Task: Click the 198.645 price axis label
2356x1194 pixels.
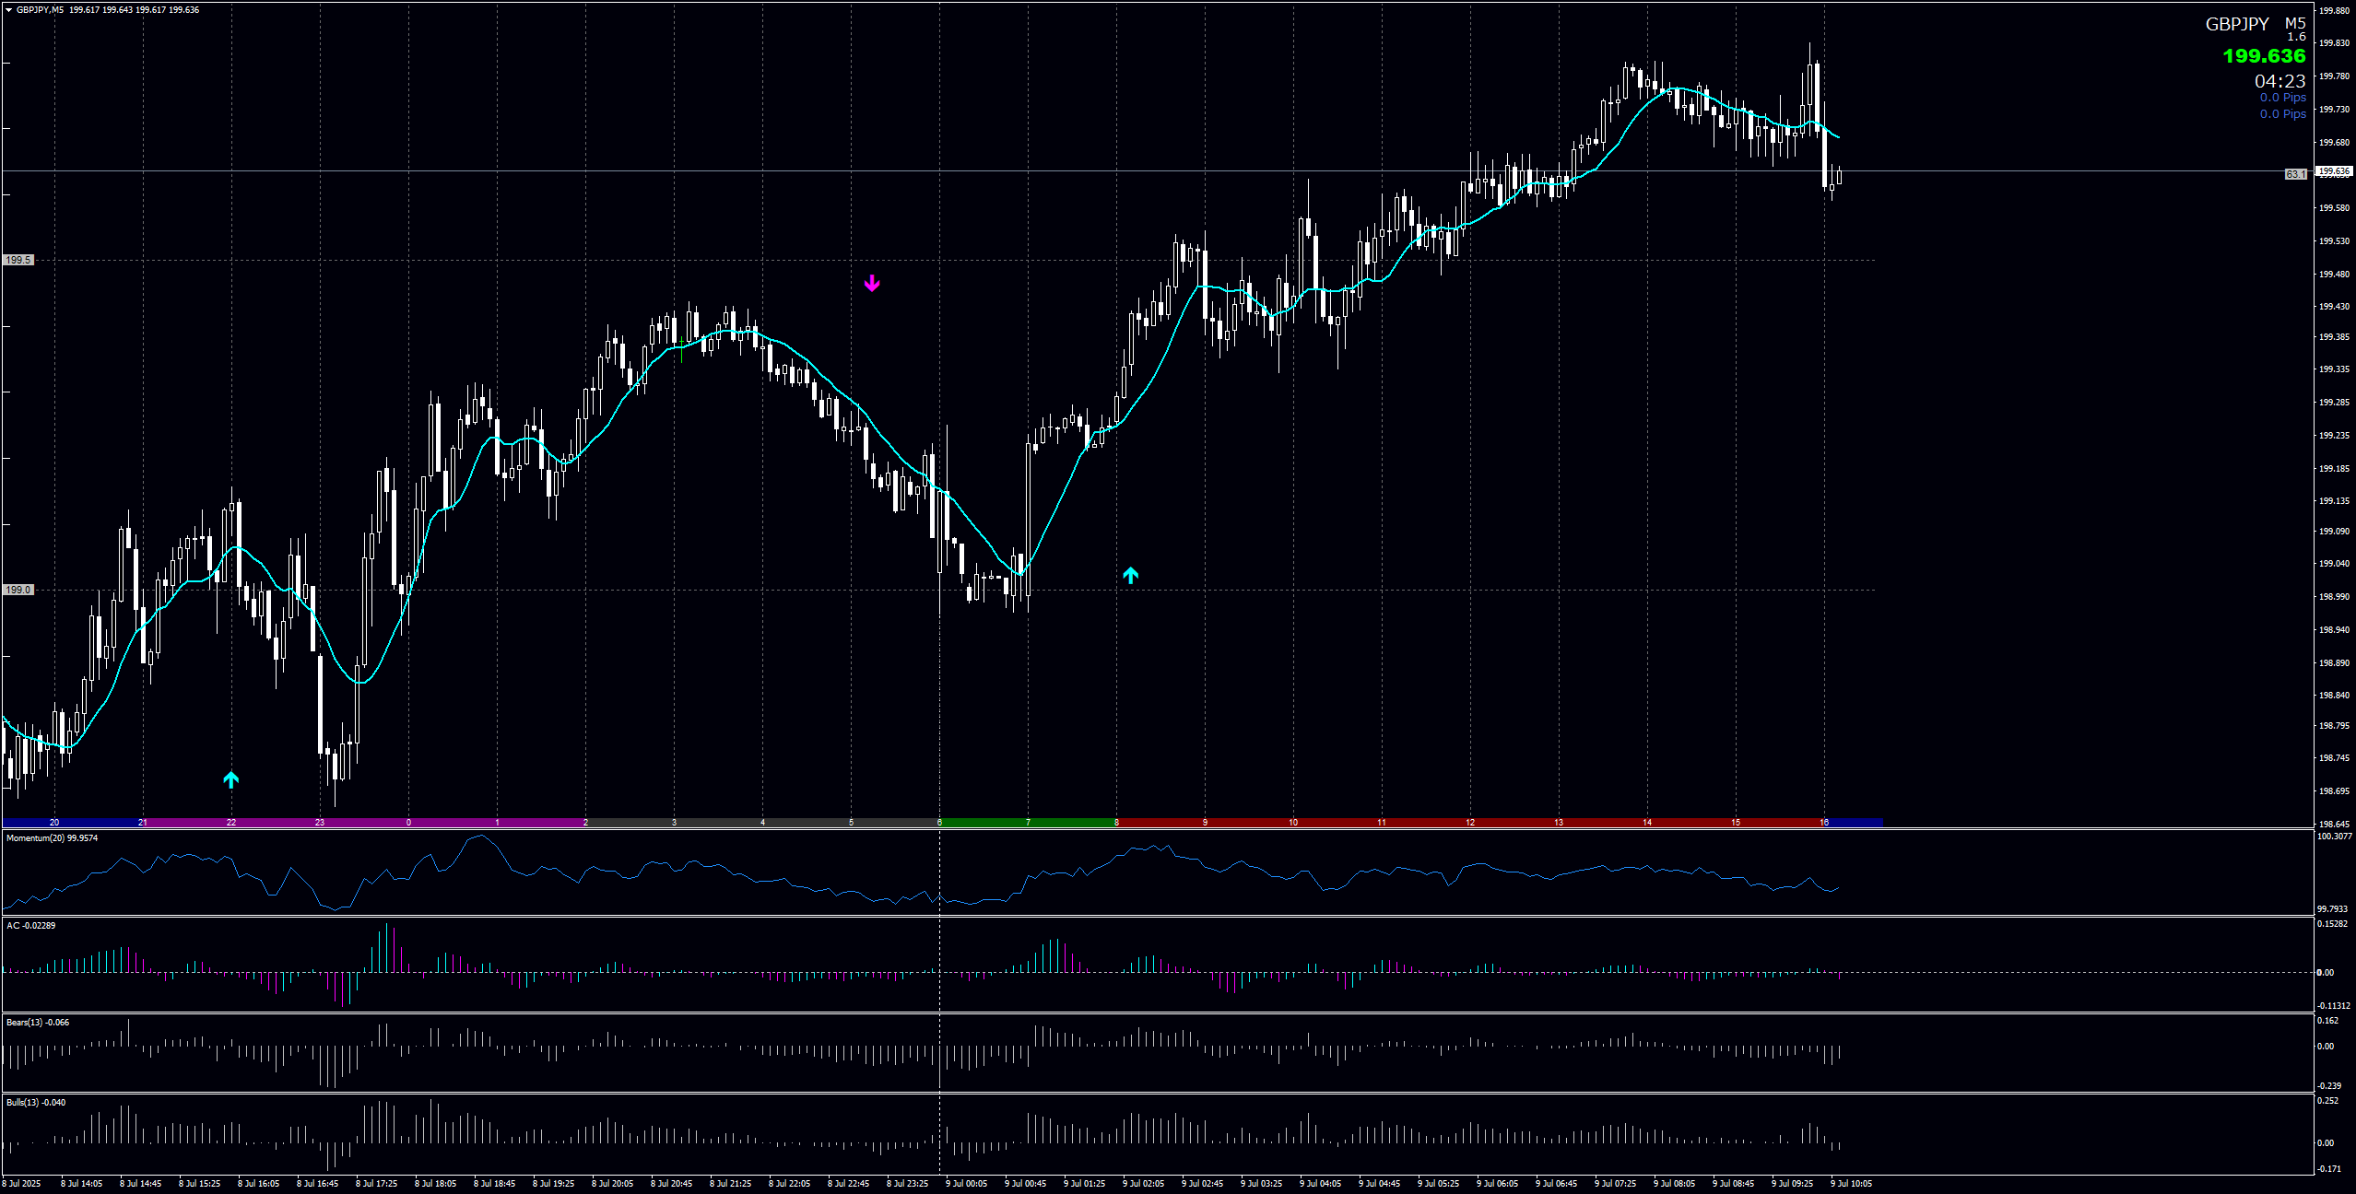Action: click(2334, 824)
